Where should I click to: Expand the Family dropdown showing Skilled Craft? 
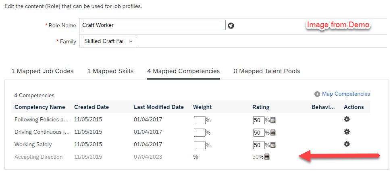pyautogui.click(x=109, y=41)
